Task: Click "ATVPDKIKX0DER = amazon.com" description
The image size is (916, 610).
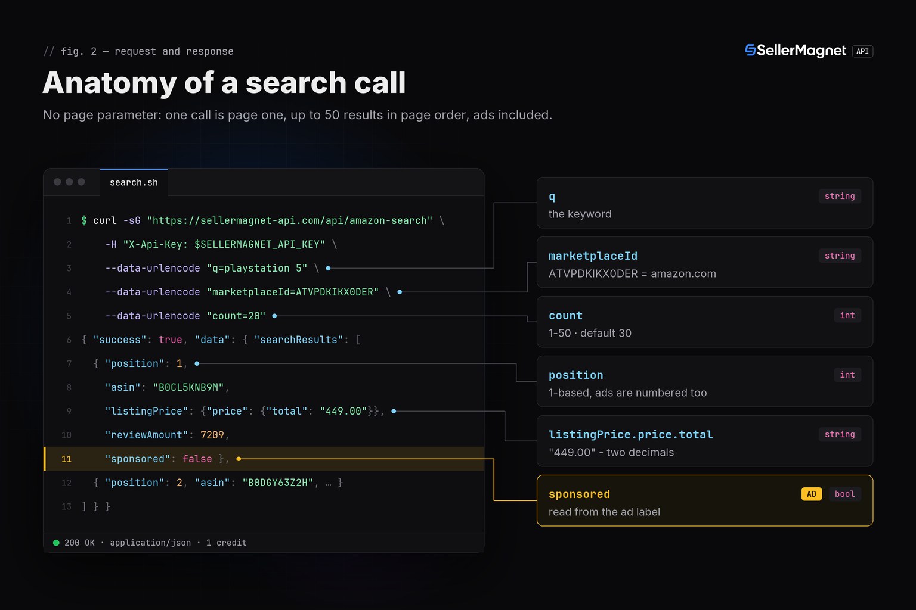Action: (x=632, y=273)
